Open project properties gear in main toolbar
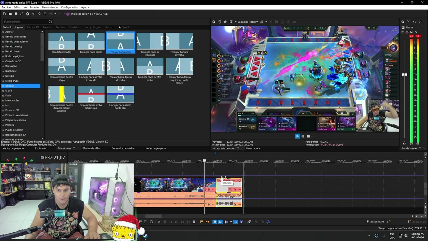 pos(27,14)
